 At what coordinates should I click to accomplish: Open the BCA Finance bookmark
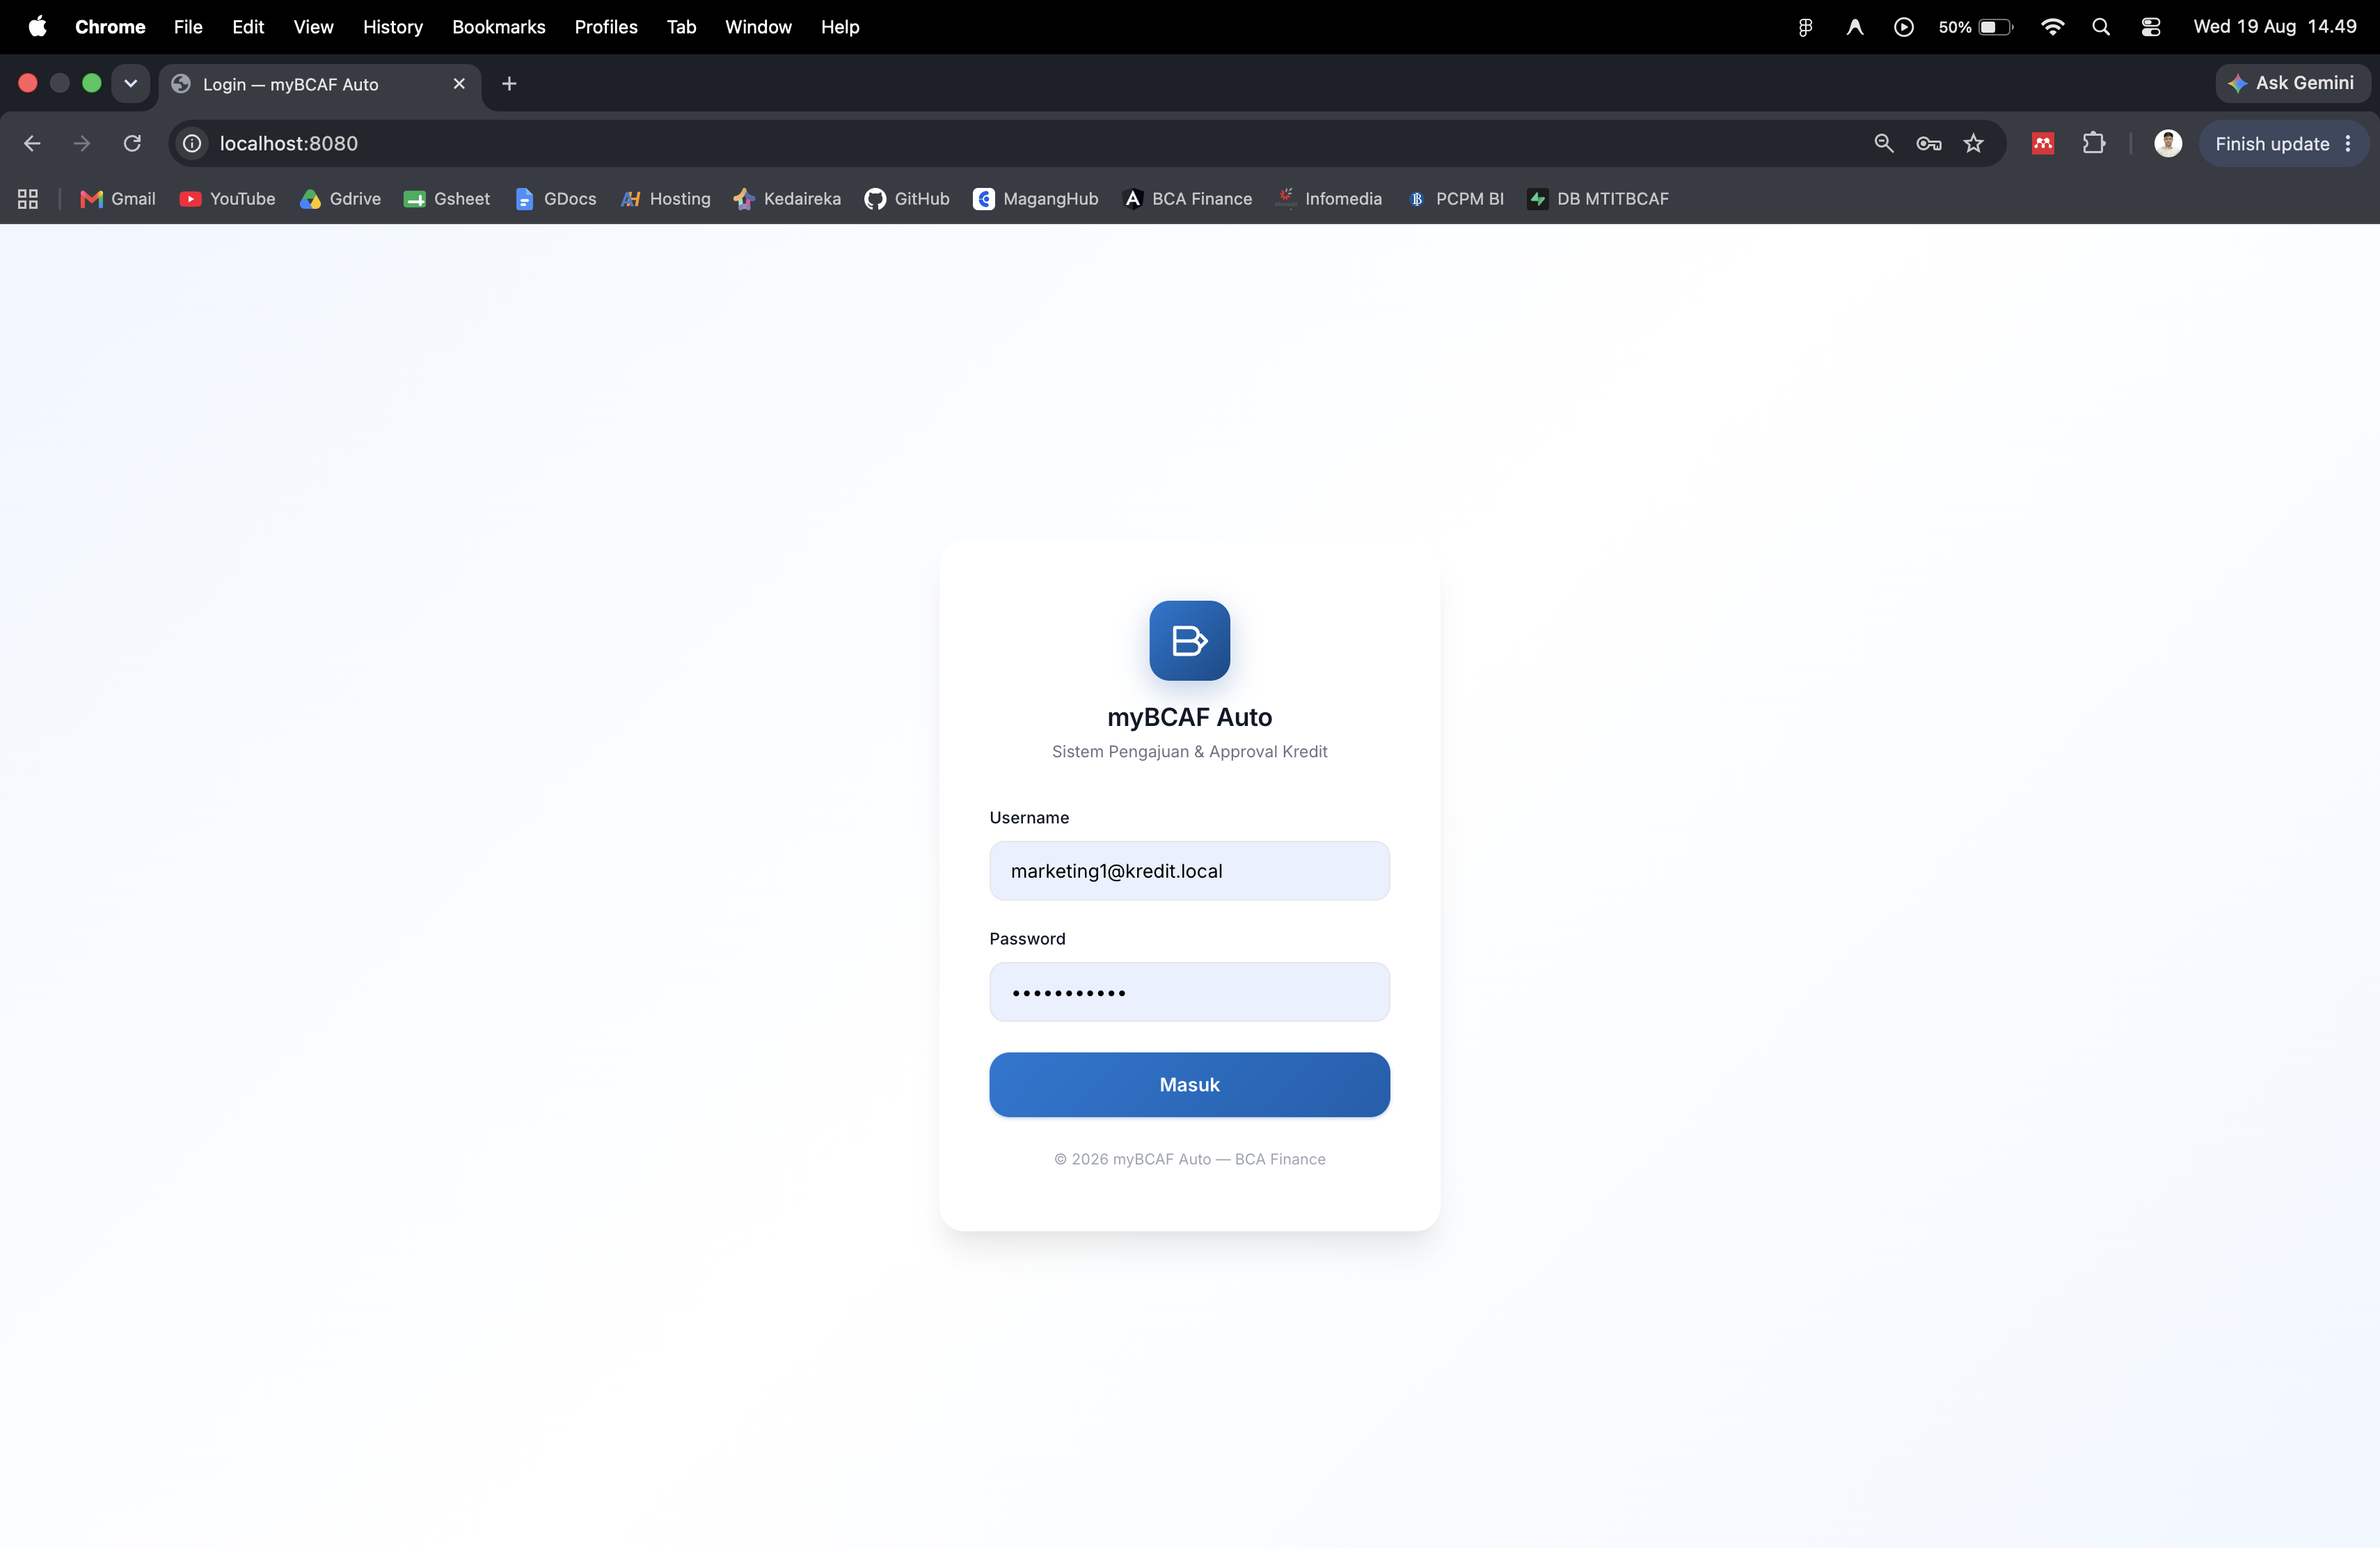1187,199
